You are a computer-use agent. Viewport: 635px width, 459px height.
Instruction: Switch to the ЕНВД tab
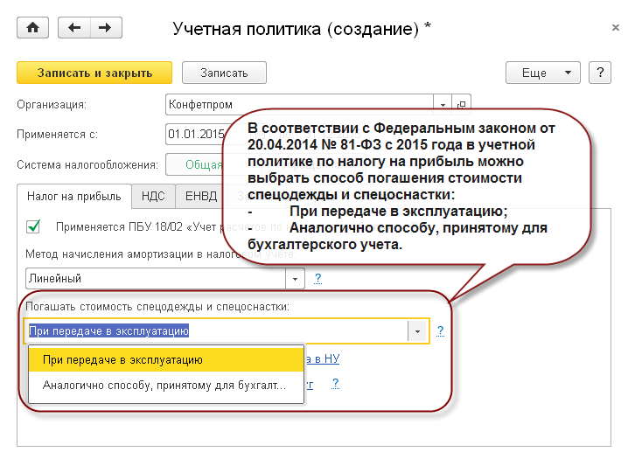point(201,197)
